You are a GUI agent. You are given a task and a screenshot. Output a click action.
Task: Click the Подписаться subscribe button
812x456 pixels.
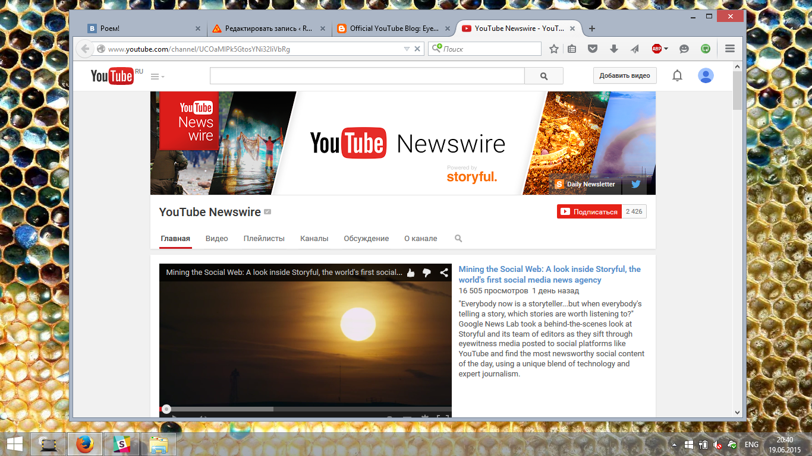click(x=588, y=211)
